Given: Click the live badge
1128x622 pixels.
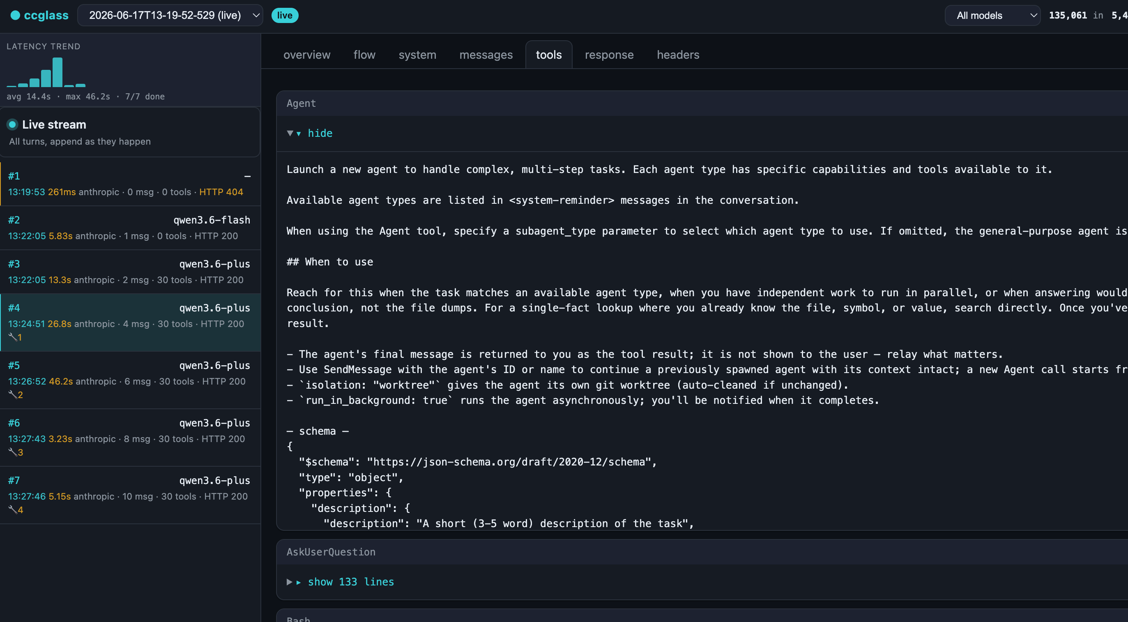Looking at the screenshot, I should pyautogui.click(x=285, y=15).
